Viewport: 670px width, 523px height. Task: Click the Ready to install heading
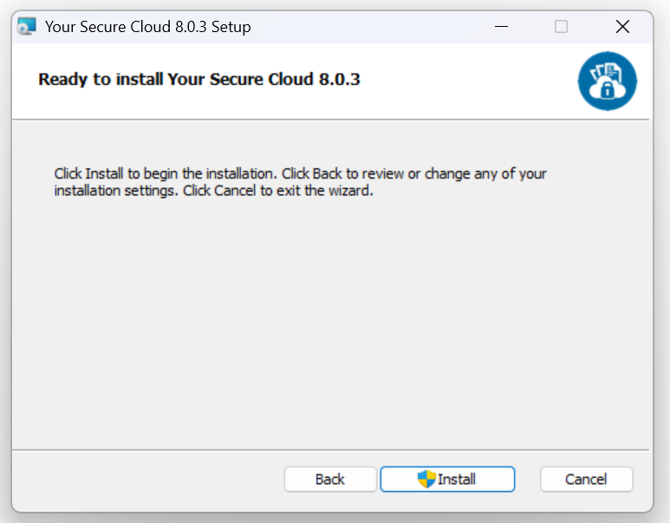(x=199, y=79)
